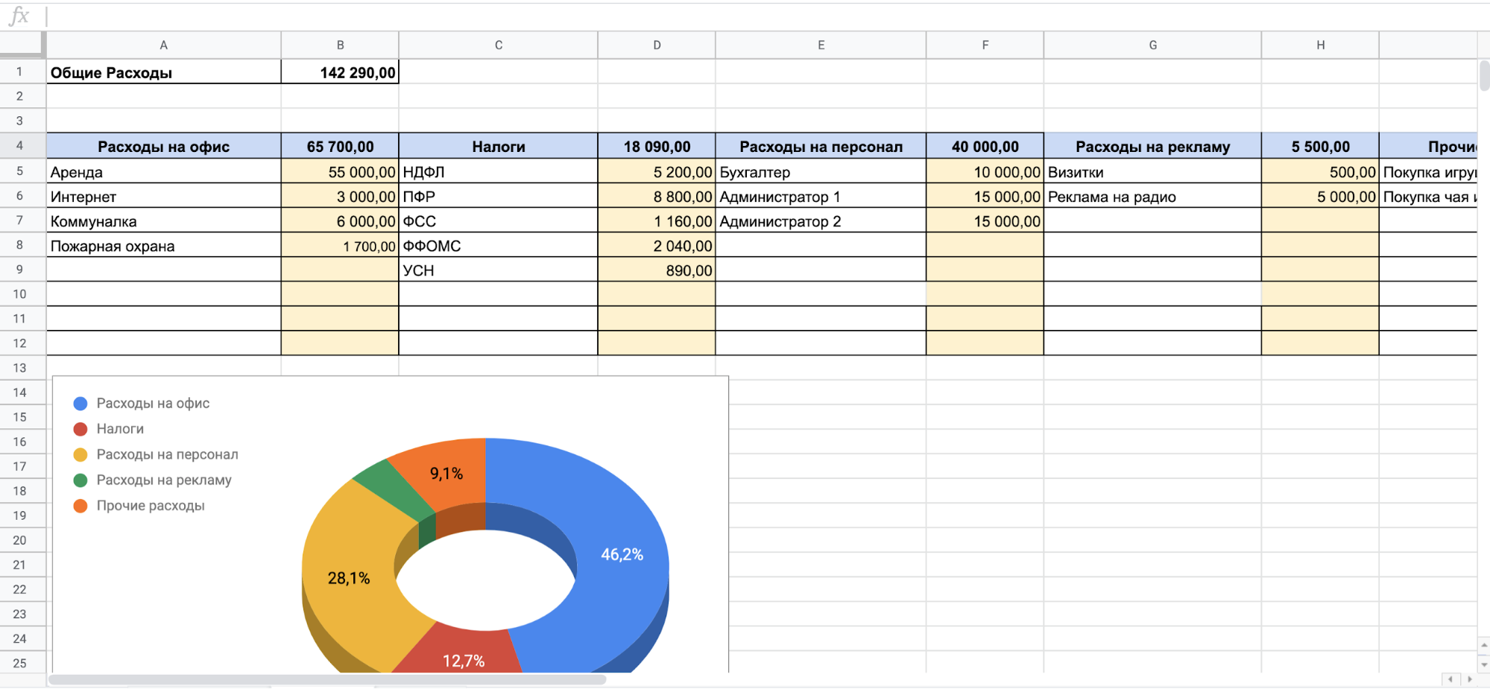Click blue legend dot 'Расходы на офис'

click(81, 404)
